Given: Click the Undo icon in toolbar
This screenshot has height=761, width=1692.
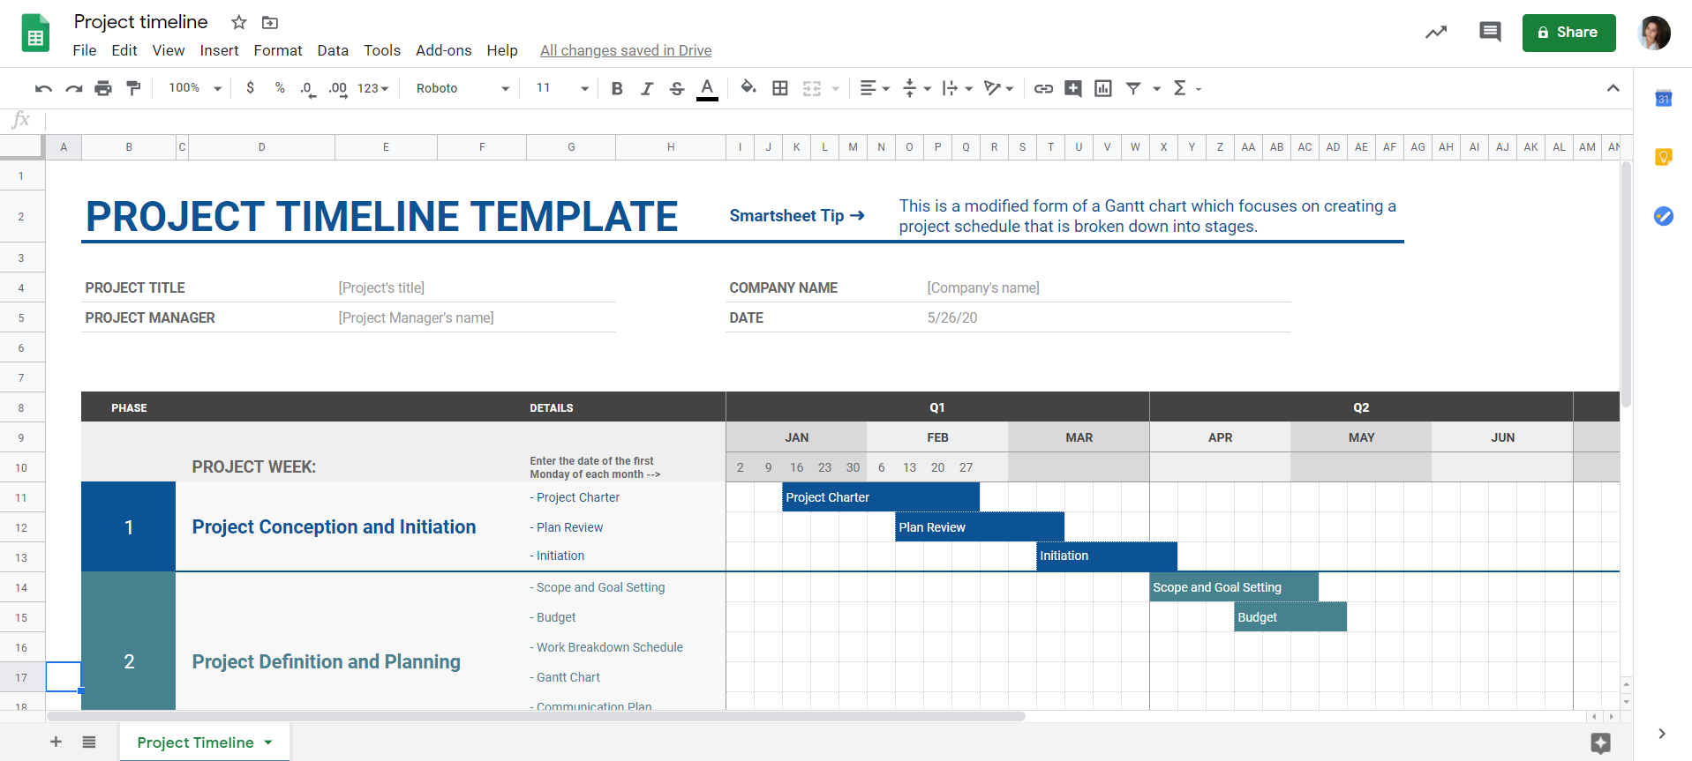Looking at the screenshot, I should [43, 88].
